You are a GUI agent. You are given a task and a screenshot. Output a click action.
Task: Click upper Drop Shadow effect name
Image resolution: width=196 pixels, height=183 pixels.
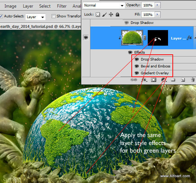pyautogui.click(x=142, y=23)
